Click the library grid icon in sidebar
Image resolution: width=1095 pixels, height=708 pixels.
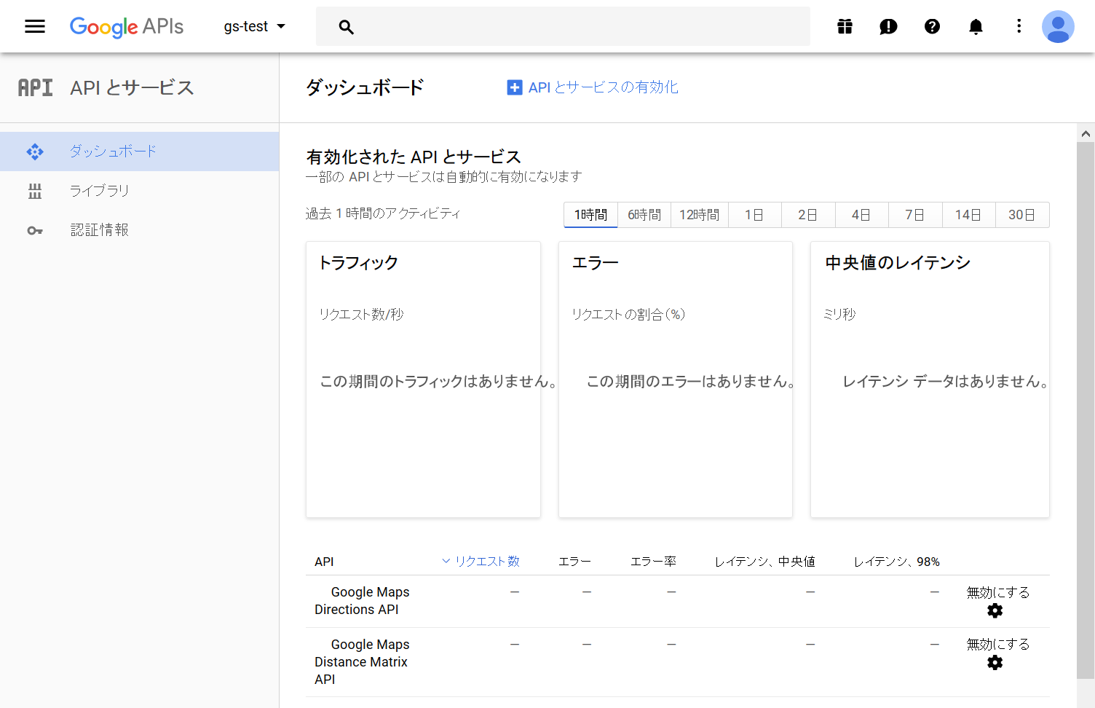tap(35, 191)
